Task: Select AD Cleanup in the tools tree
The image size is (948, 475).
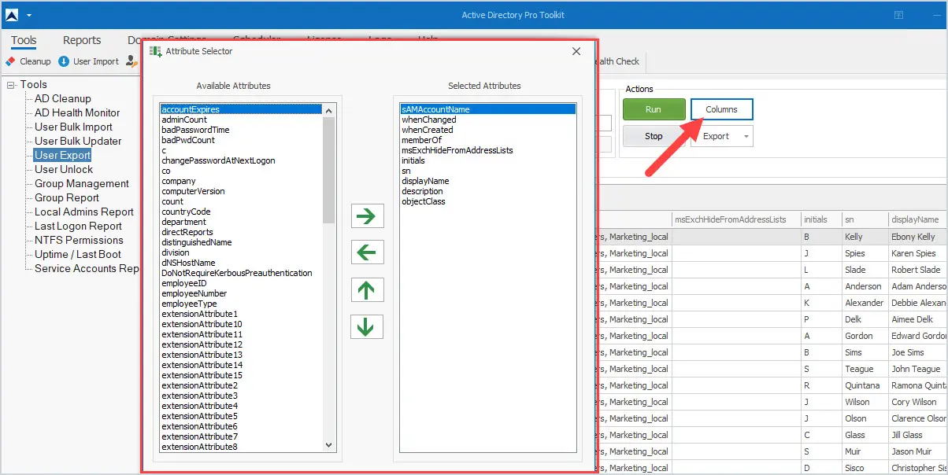Action: (63, 98)
